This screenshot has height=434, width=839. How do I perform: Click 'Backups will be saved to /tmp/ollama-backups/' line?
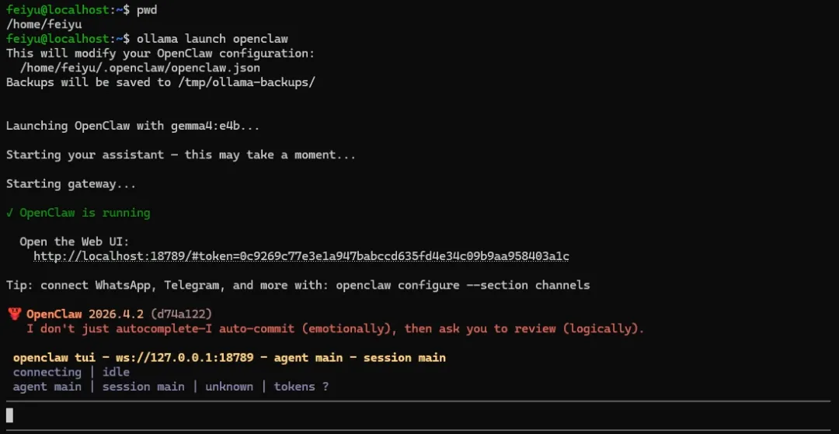click(161, 82)
